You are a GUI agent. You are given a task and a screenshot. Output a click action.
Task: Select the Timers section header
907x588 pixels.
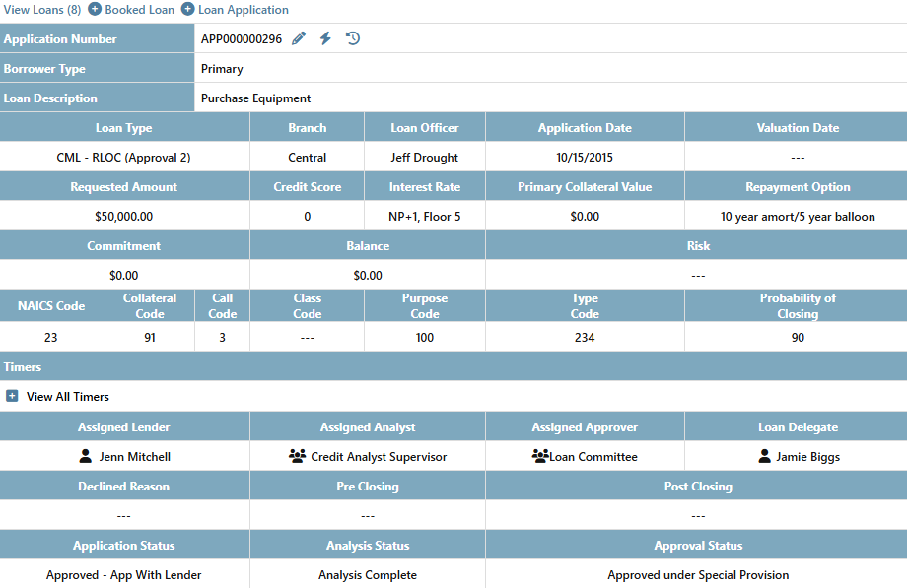click(x=23, y=366)
